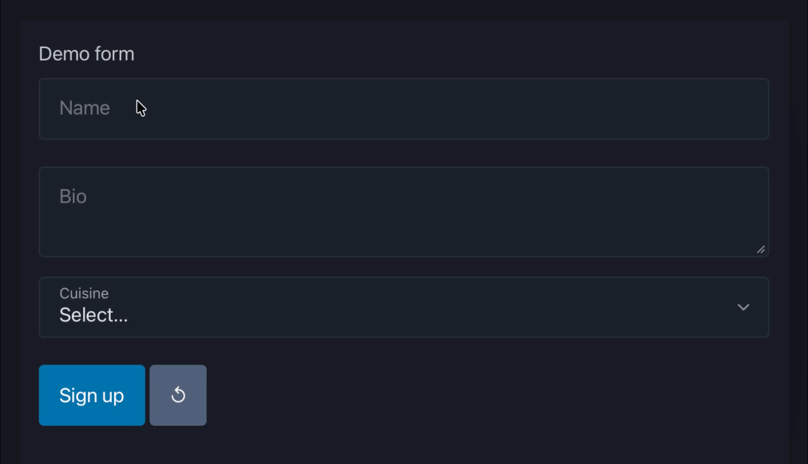
Task: Focus the Name input field
Action: (x=404, y=108)
